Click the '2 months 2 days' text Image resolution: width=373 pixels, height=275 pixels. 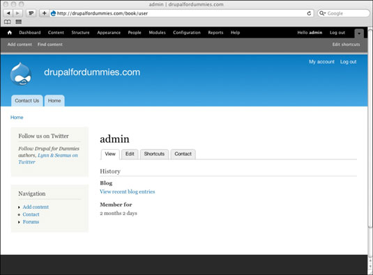click(x=119, y=213)
